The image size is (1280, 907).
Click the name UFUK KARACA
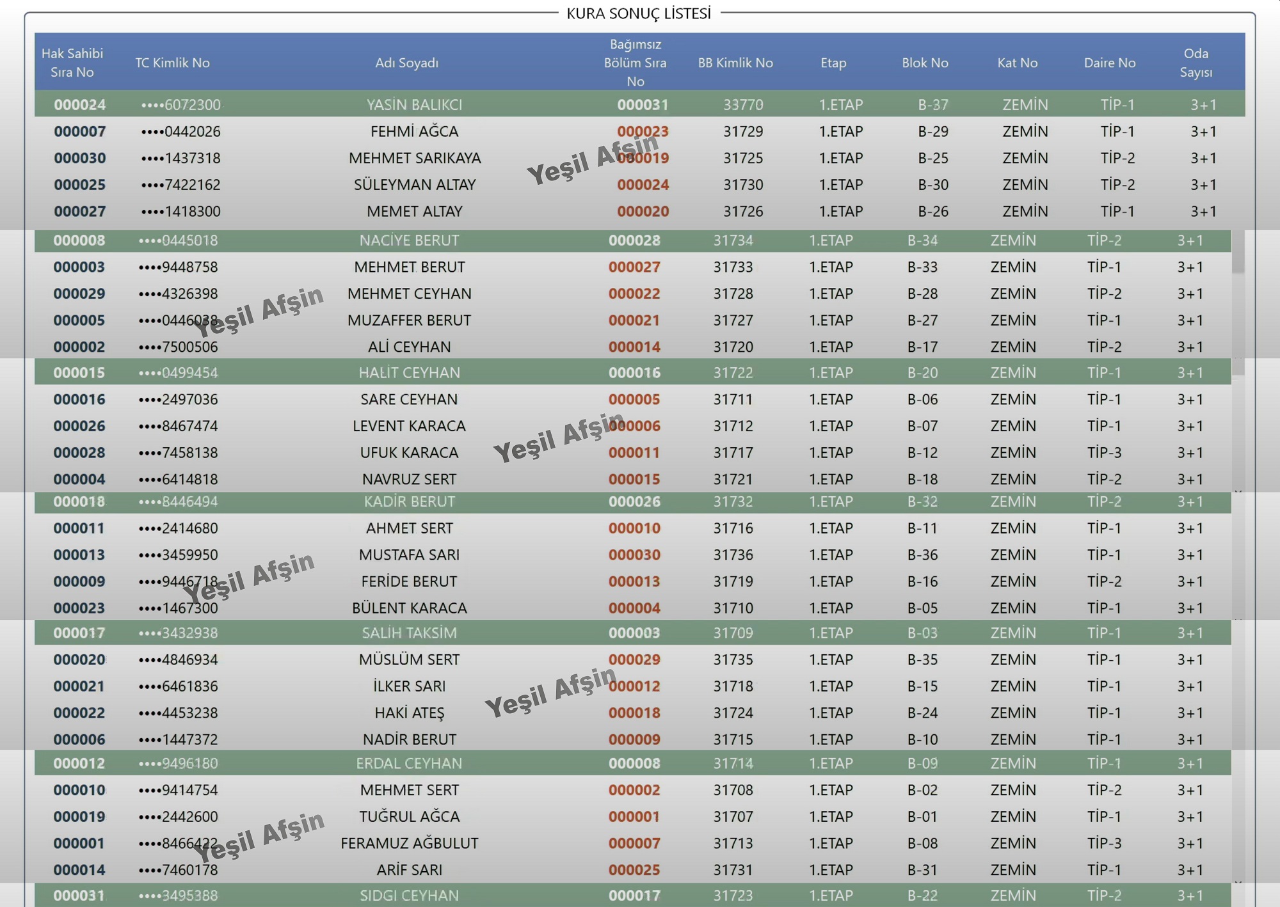click(x=410, y=452)
